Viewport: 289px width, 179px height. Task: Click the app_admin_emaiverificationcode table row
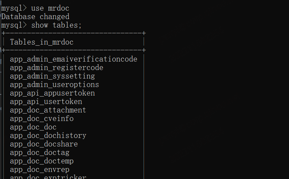pyautogui.click(x=74, y=59)
